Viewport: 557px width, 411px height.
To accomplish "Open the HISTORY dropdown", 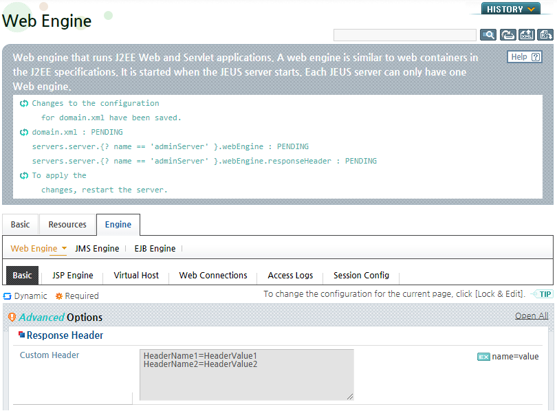I will pyautogui.click(x=511, y=9).
